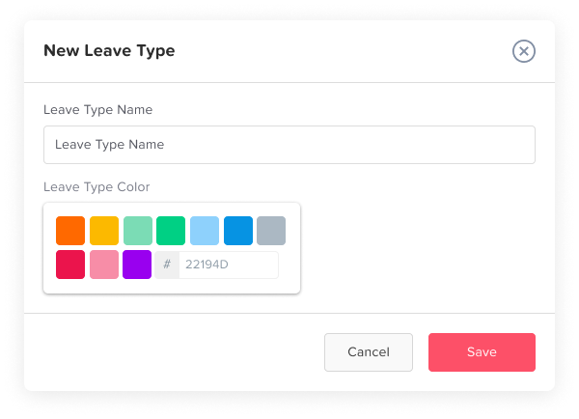The width and height of the screenshot is (579, 419).
Task: Select the gray color swatch
Action: point(271,231)
